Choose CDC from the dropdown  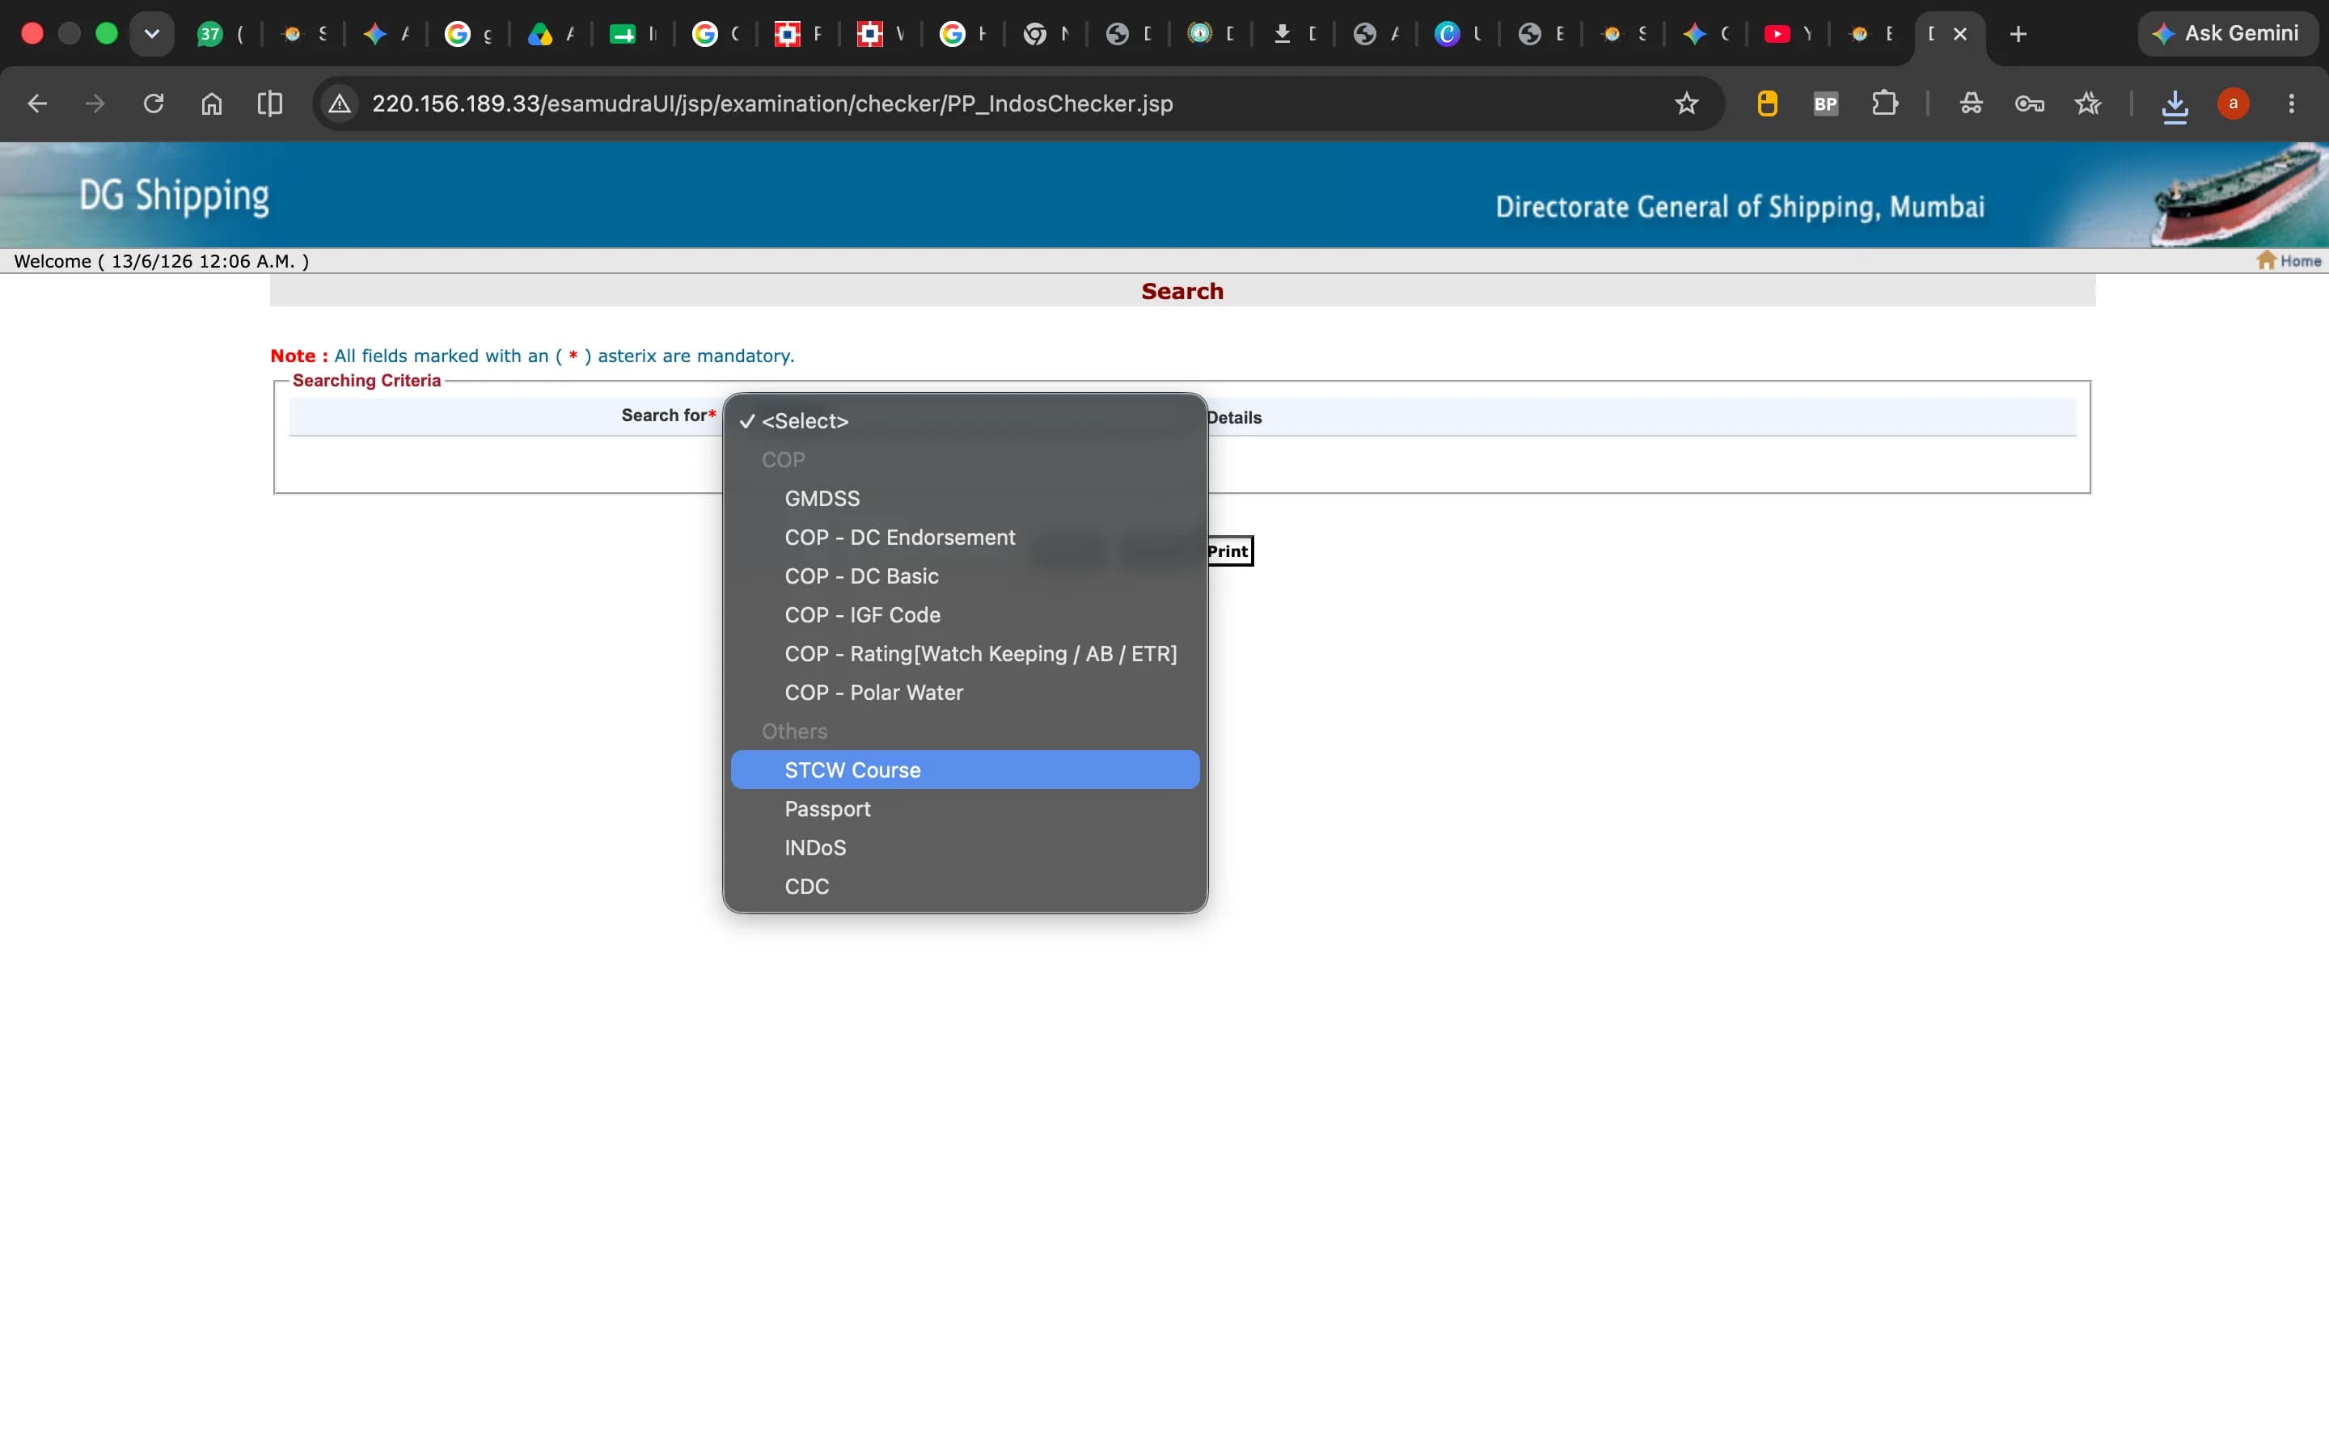click(964, 886)
